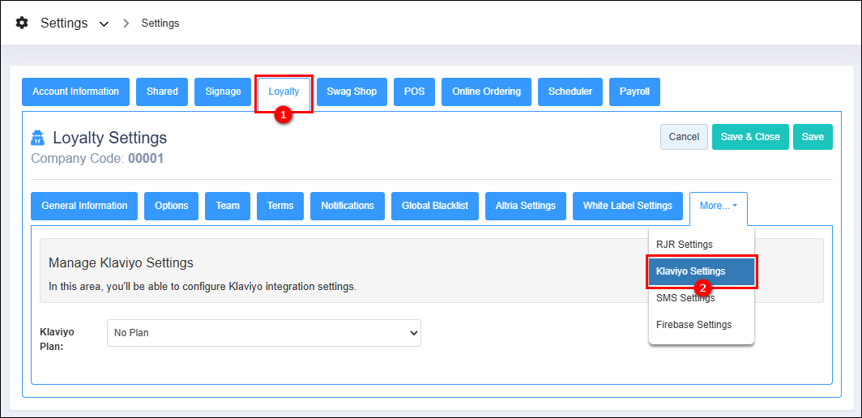Viewport: 862px width, 418px height.
Task: Switch to White Label Settings sub-tab
Action: (627, 206)
